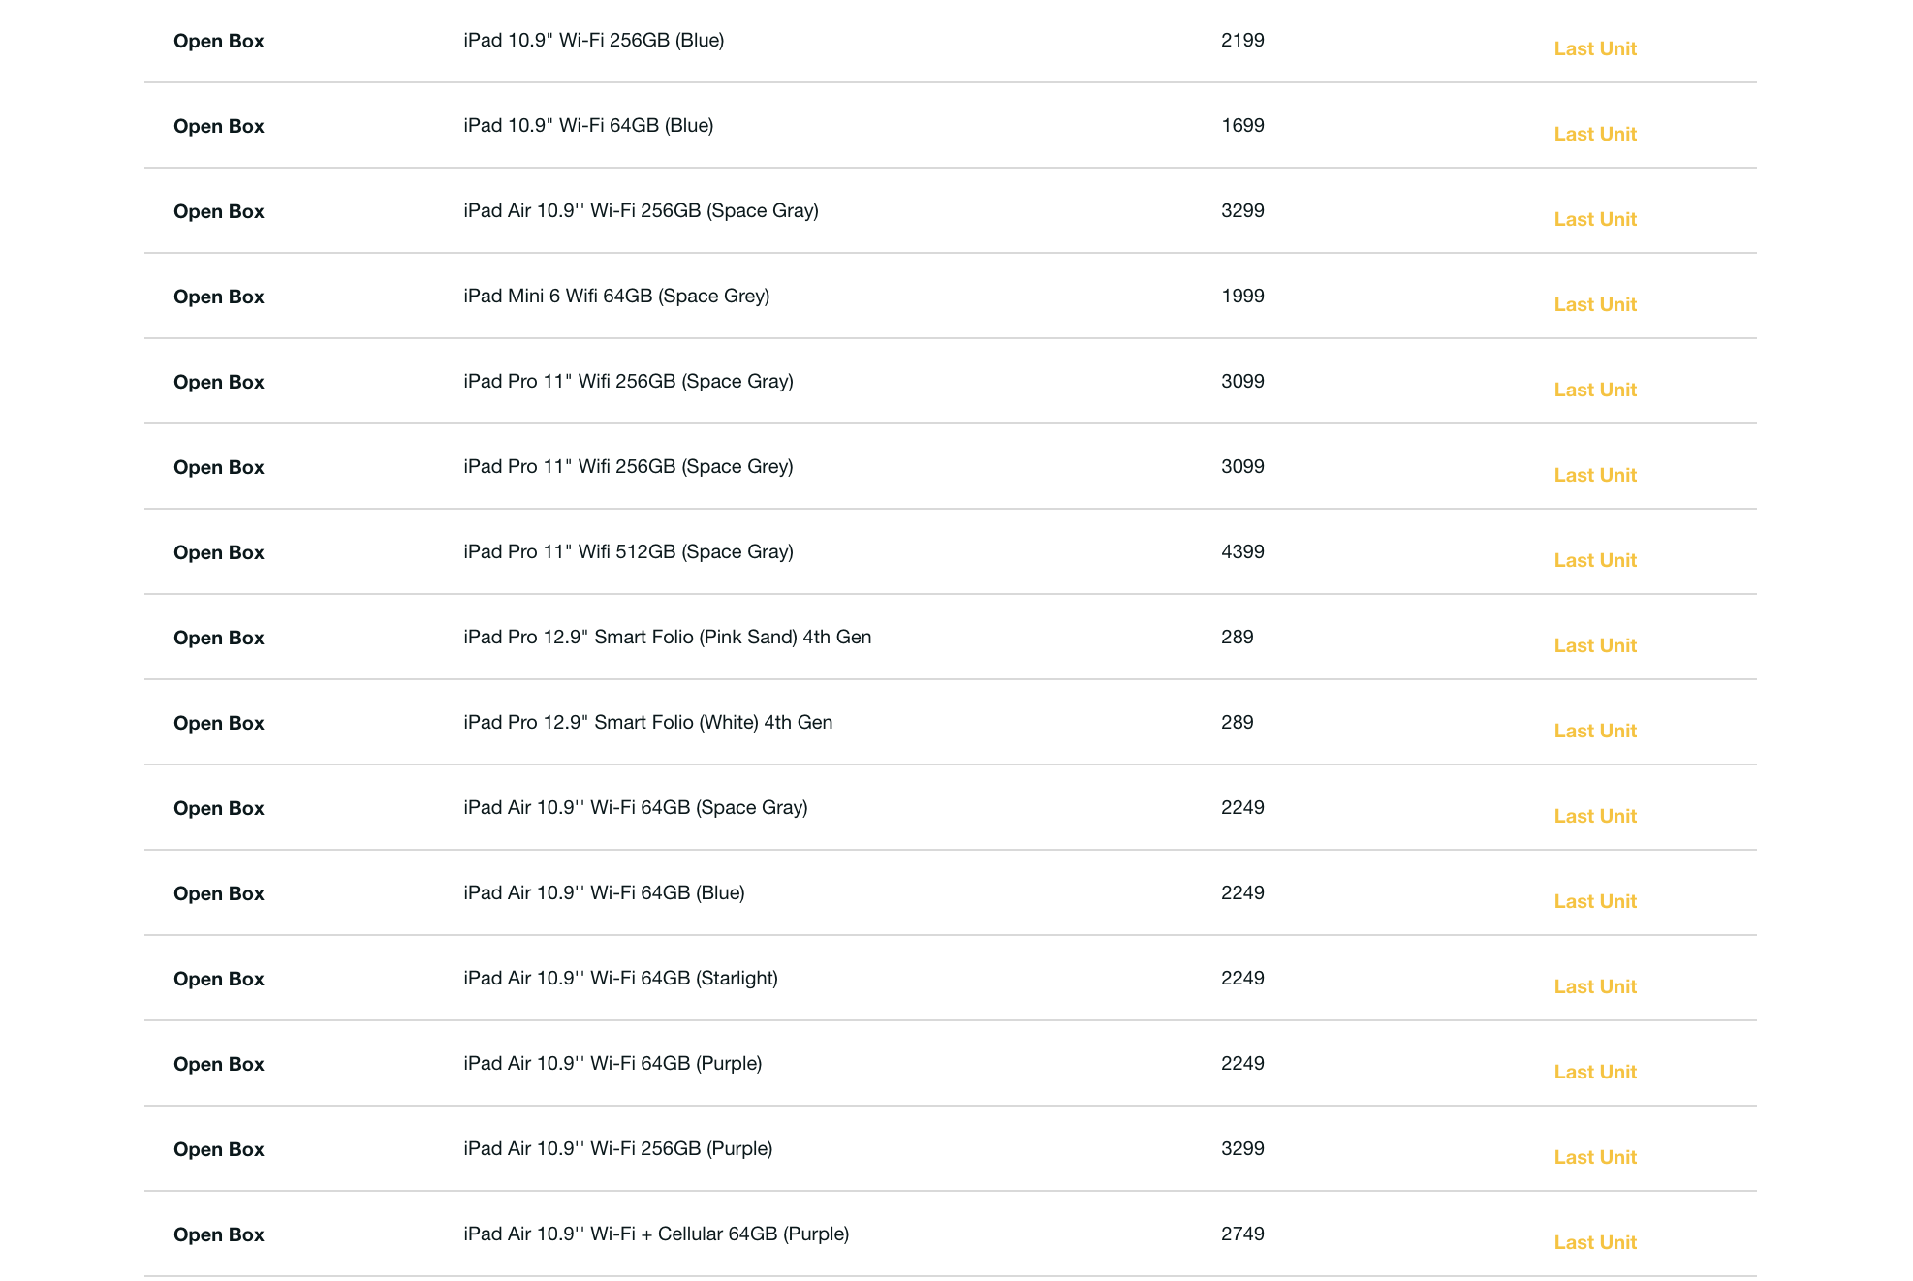Click Open Box label for White Smart Folio

click(x=218, y=723)
